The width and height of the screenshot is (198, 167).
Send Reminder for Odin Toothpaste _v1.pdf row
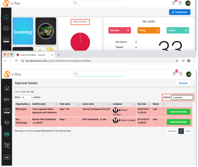coord(179,122)
